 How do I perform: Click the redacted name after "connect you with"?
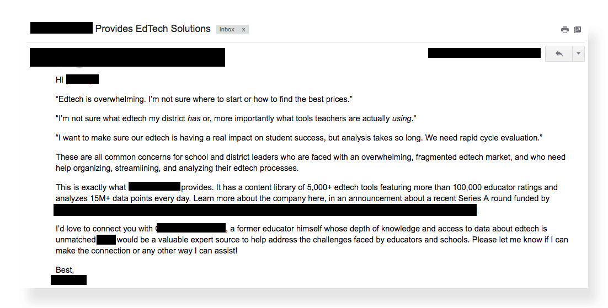point(191,228)
